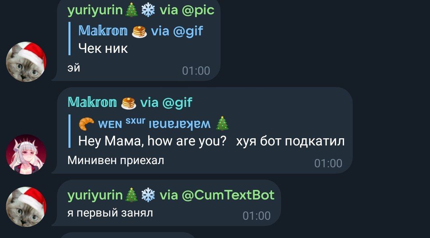Open the @gif link in quoted reply
430x238 pixels.
point(188,31)
